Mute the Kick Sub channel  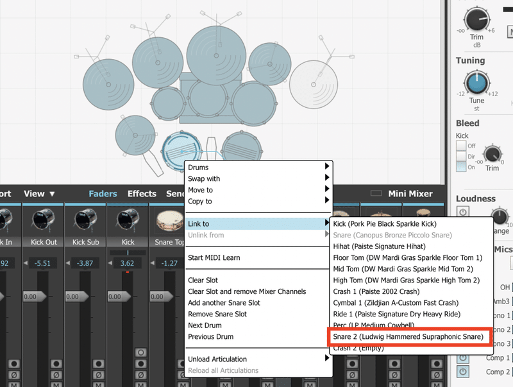coord(99,384)
